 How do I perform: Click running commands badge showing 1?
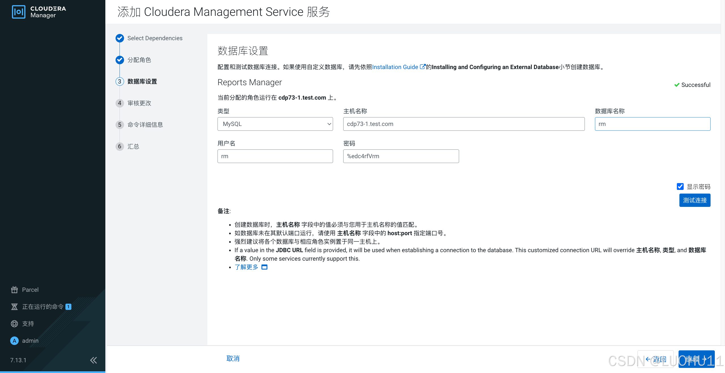(68, 306)
